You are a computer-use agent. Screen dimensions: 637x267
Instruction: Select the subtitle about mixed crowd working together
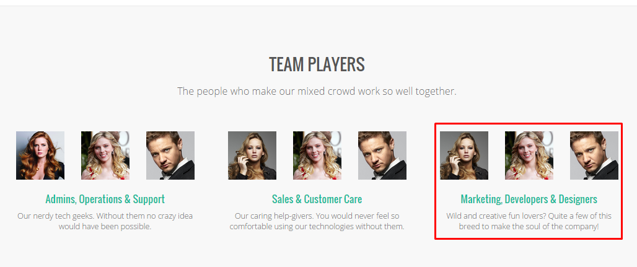[317, 91]
